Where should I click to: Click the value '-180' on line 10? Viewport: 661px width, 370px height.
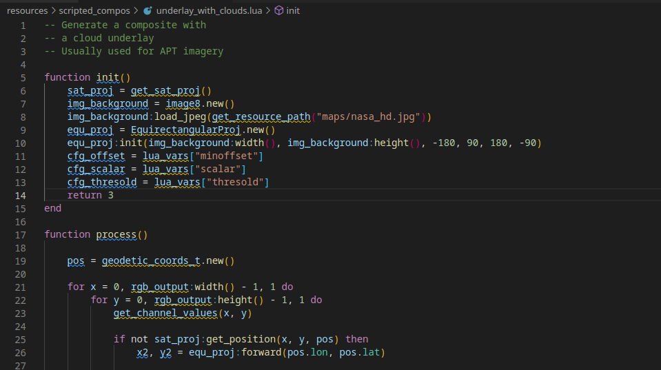point(444,143)
